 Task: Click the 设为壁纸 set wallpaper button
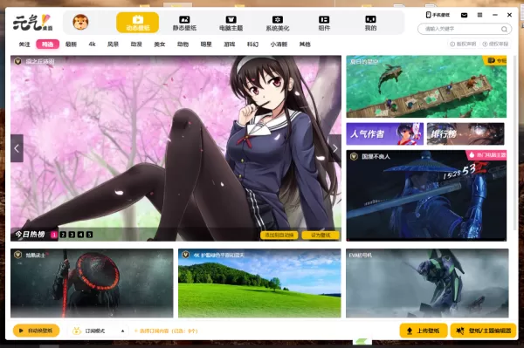321,235
